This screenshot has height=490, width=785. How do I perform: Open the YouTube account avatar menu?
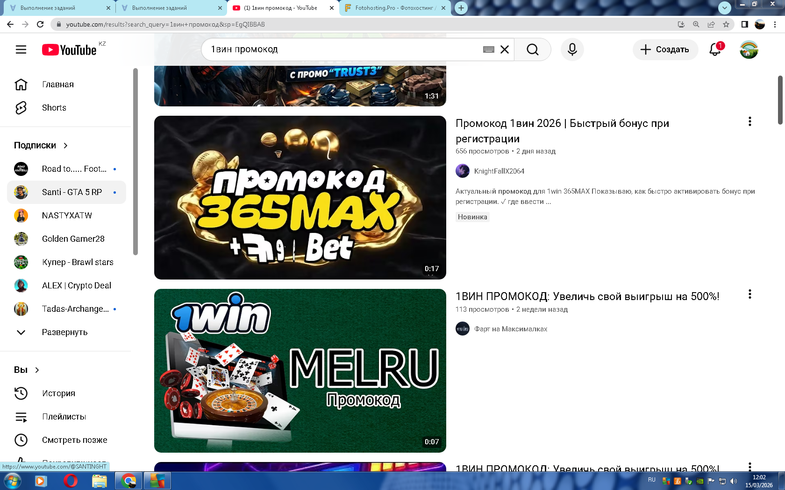749,49
